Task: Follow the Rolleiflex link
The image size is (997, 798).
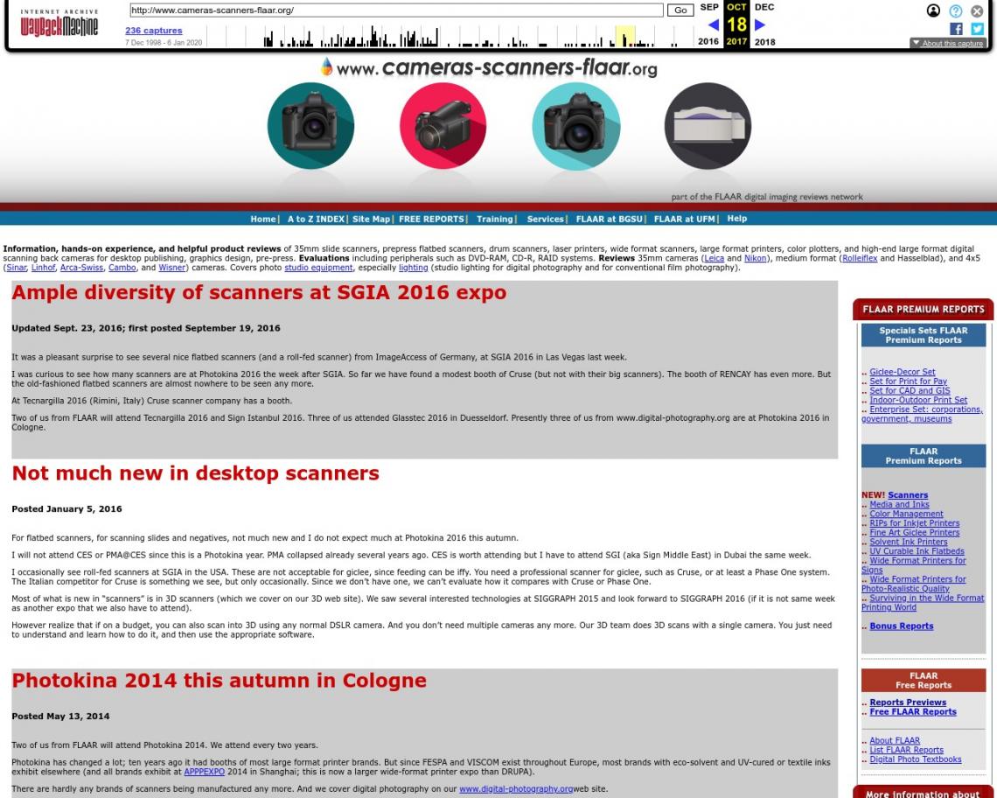Action: click(x=860, y=258)
